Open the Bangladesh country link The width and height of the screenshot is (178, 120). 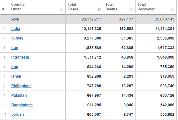[x=22, y=105]
